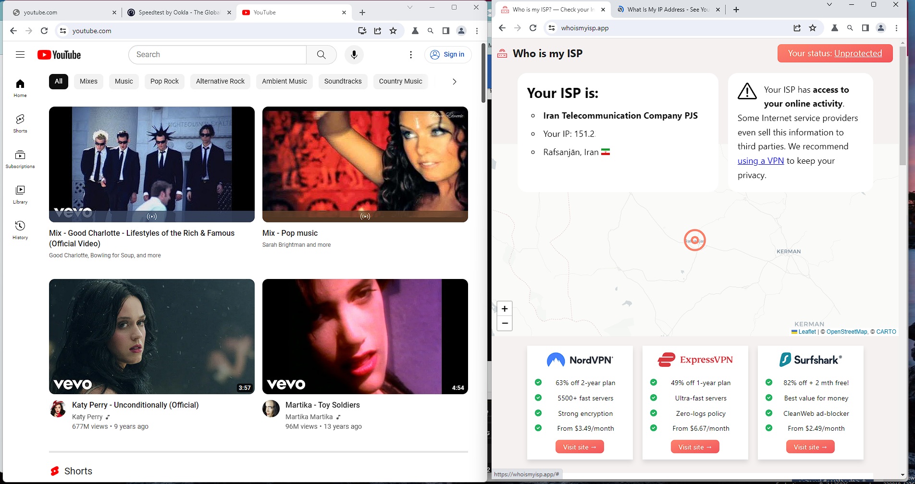
Task: View site info icon for whoismyisp.app
Action: coord(552,28)
